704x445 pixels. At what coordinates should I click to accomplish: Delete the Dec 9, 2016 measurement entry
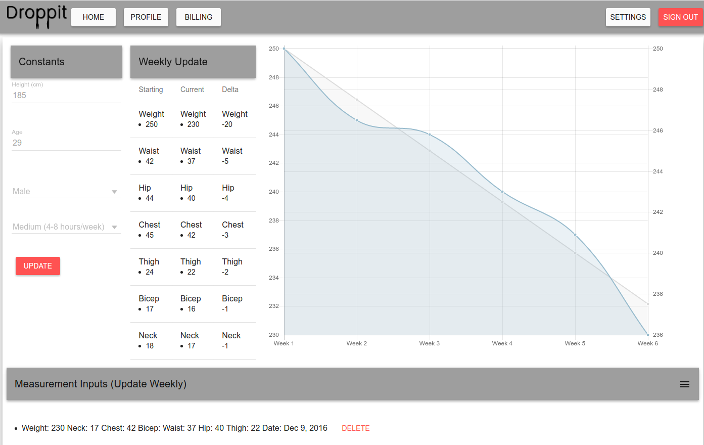(x=356, y=428)
